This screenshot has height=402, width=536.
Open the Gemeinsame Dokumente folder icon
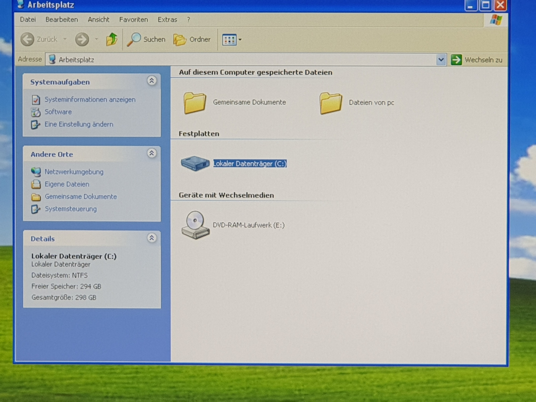pos(195,103)
